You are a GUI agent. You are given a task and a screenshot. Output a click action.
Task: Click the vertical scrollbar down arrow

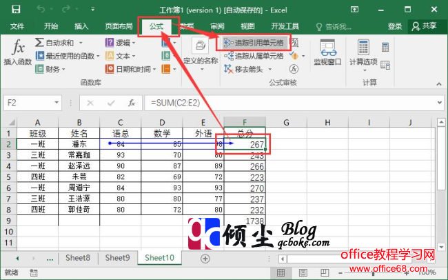click(441, 247)
